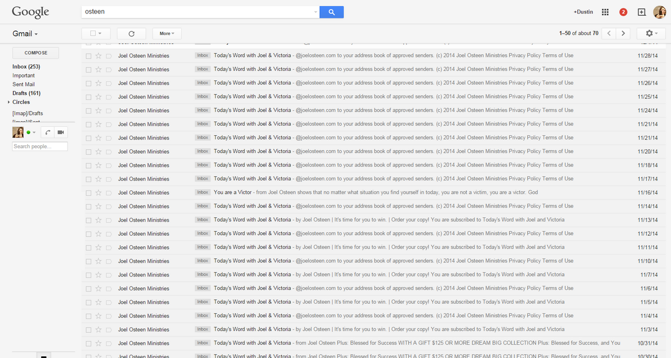Select the 11/5/14 email checkbox

88,302
